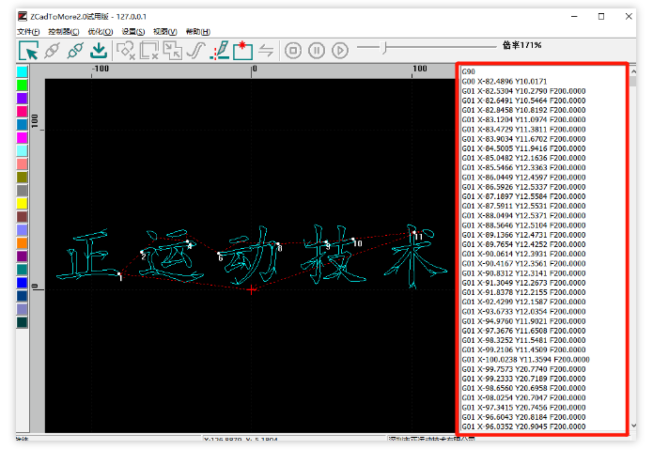The width and height of the screenshot is (653, 450).
Task: Click the 倍率171% rate label
Action: coord(521,45)
